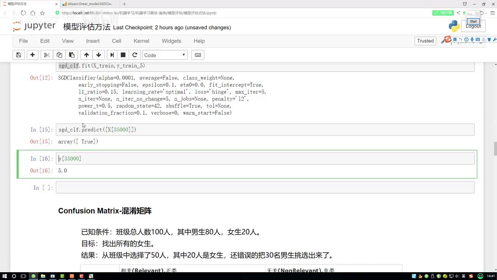Insert cell below with plus icon
The width and height of the screenshot is (497, 280).
[x=32, y=55]
